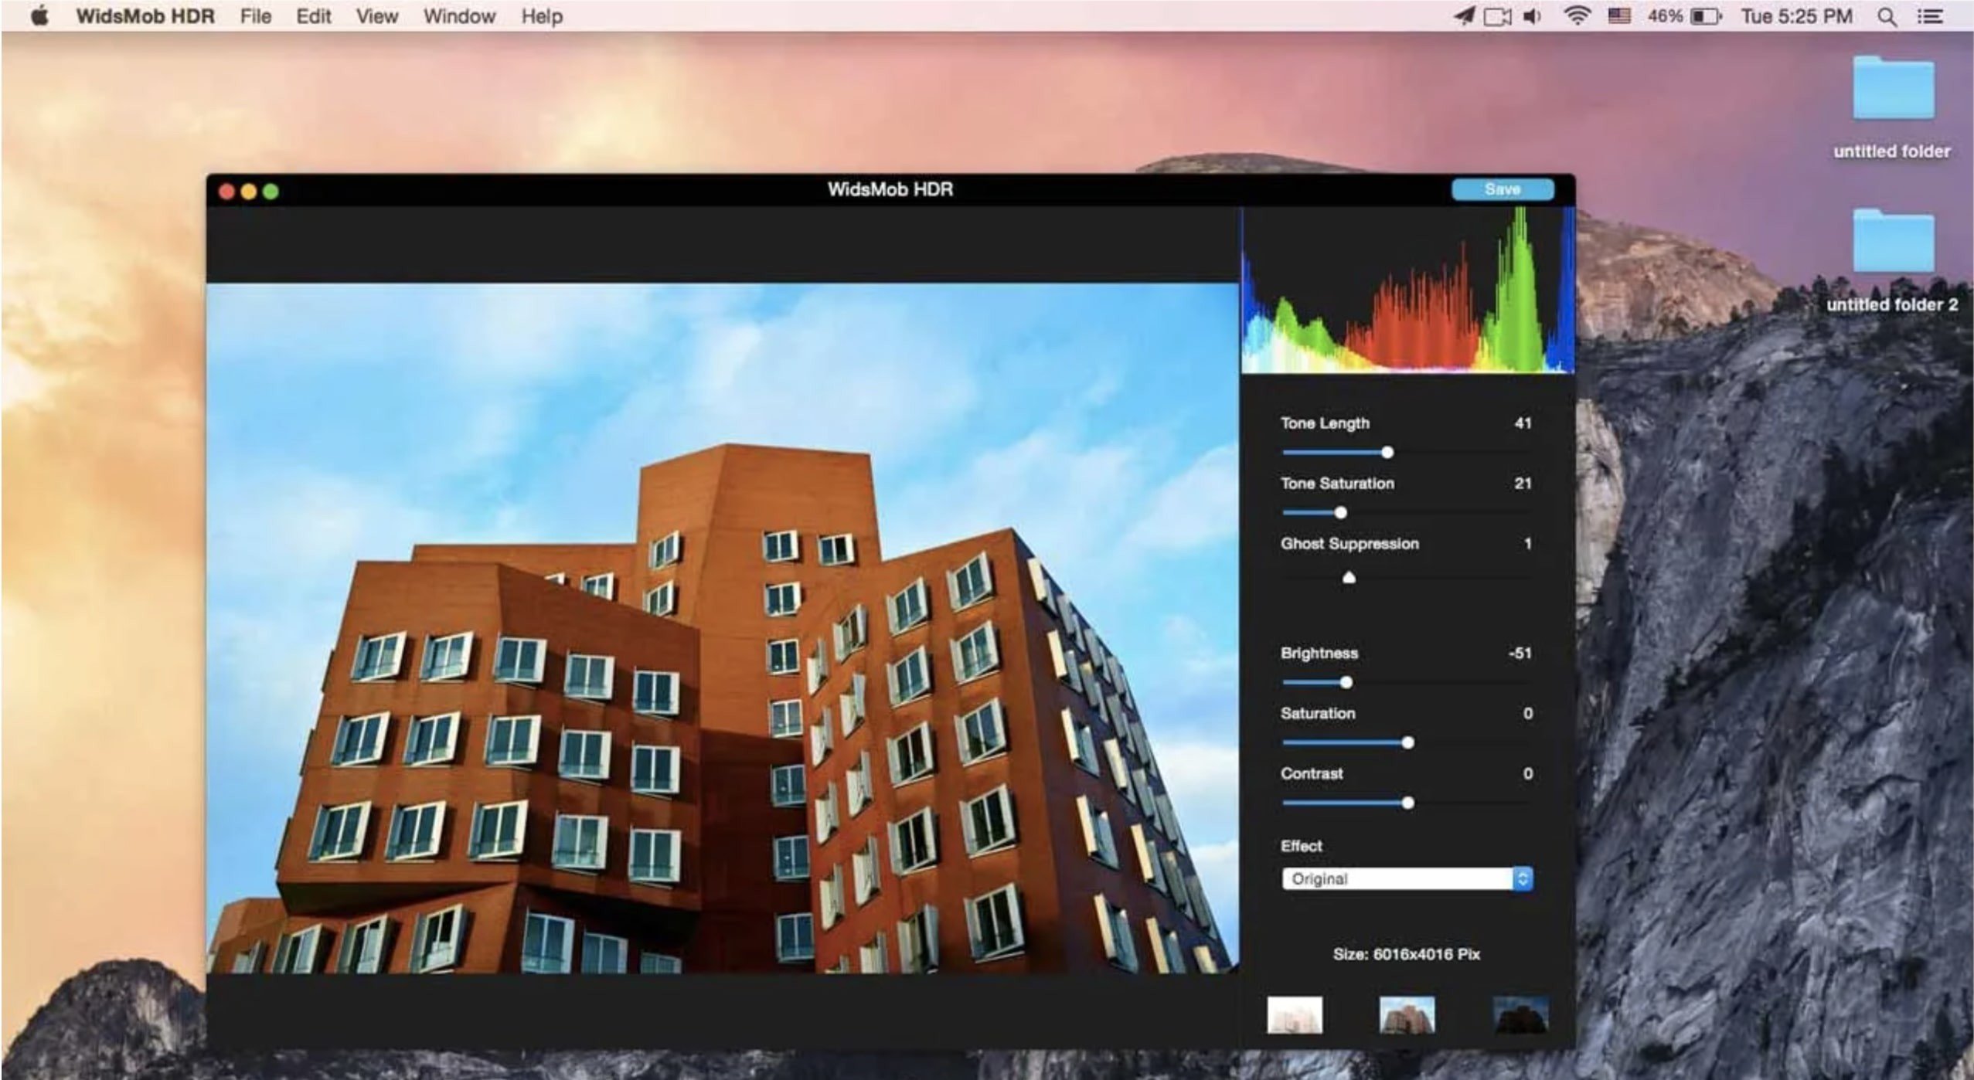The image size is (1974, 1080).
Task: Select the dark underexposed bracket thumbnail
Action: (1520, 1015)
